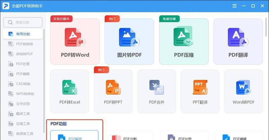Open the 图片转PDF tool
This screenshot has width=269, height=140.
[129, 42]
